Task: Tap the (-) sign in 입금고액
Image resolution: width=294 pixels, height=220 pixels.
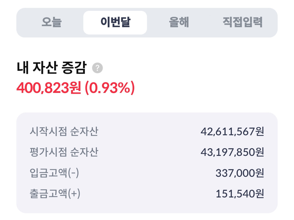Action: [x=73, y=173]
